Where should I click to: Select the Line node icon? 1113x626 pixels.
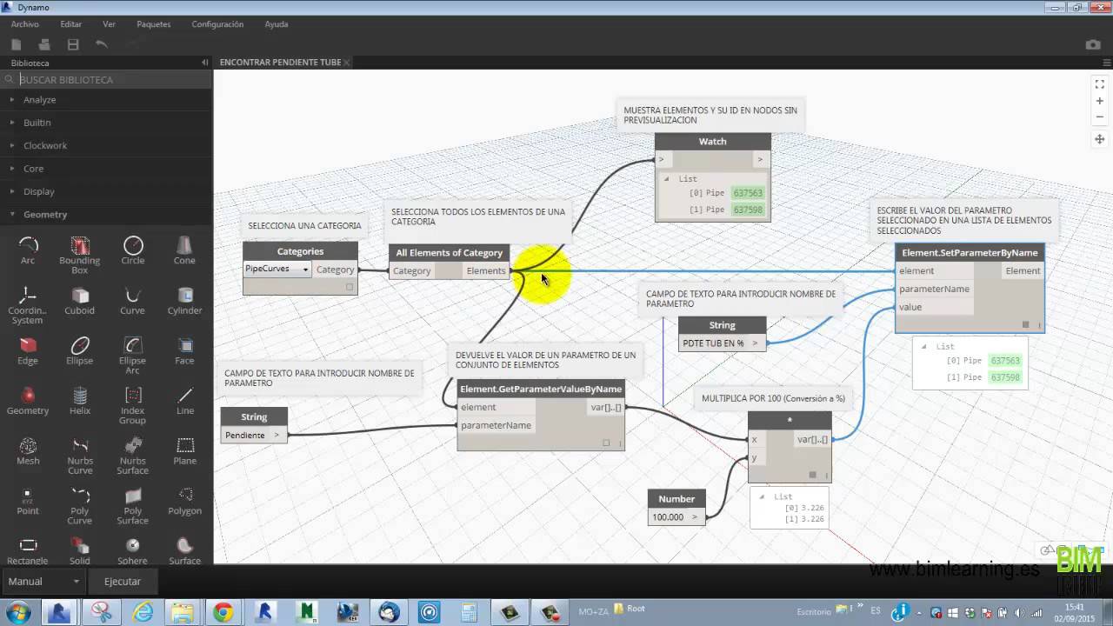(184, 395)
